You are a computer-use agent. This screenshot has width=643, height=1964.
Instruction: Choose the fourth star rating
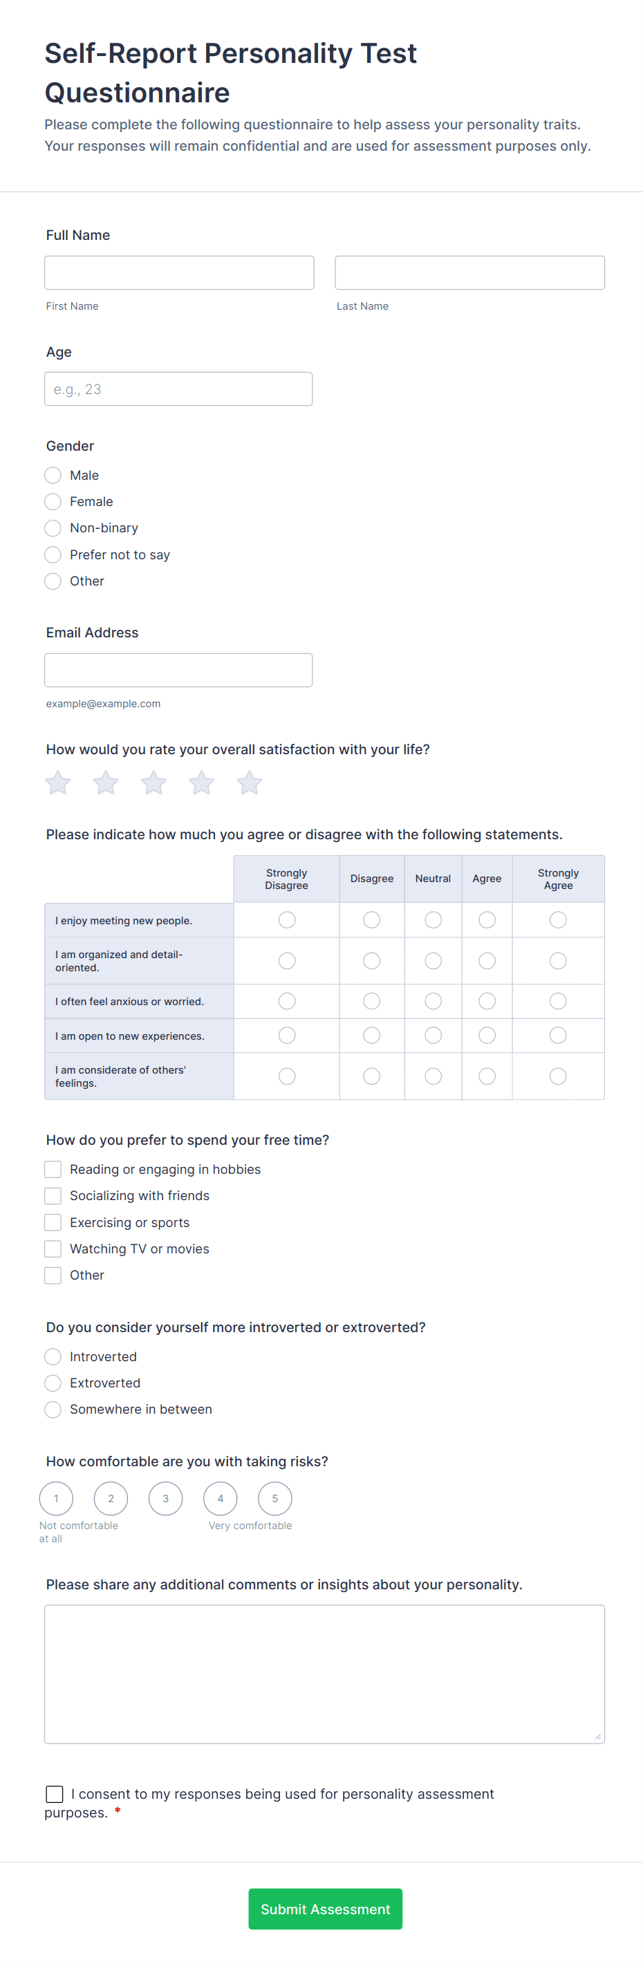point(201,783)
